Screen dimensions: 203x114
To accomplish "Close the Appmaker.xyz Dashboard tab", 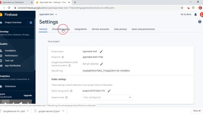I will point(32,2).
